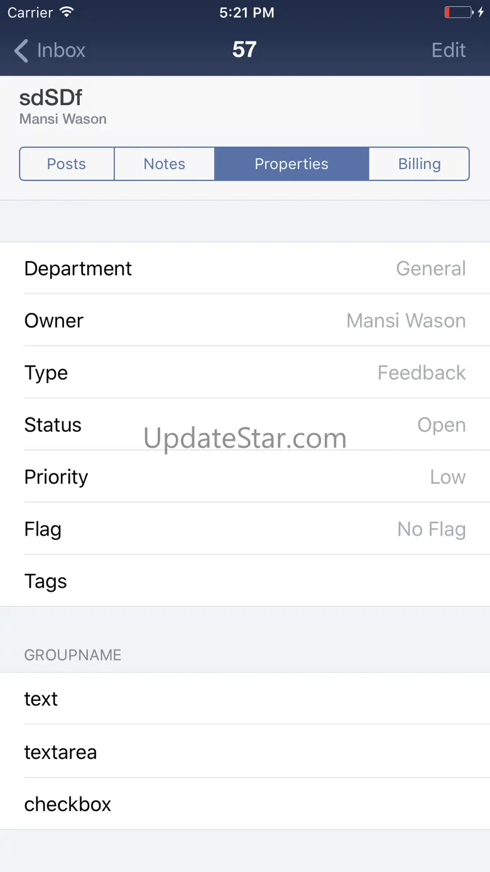Switch to the Billing tab
Image resolution: width=490 pixels, height=872 pixels.
pos(419,164)
